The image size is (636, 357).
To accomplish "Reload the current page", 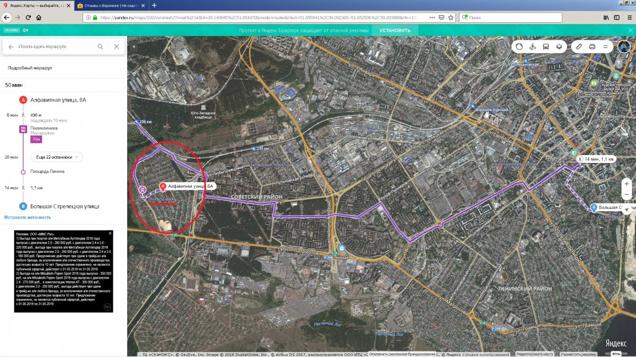I will 29,17.
